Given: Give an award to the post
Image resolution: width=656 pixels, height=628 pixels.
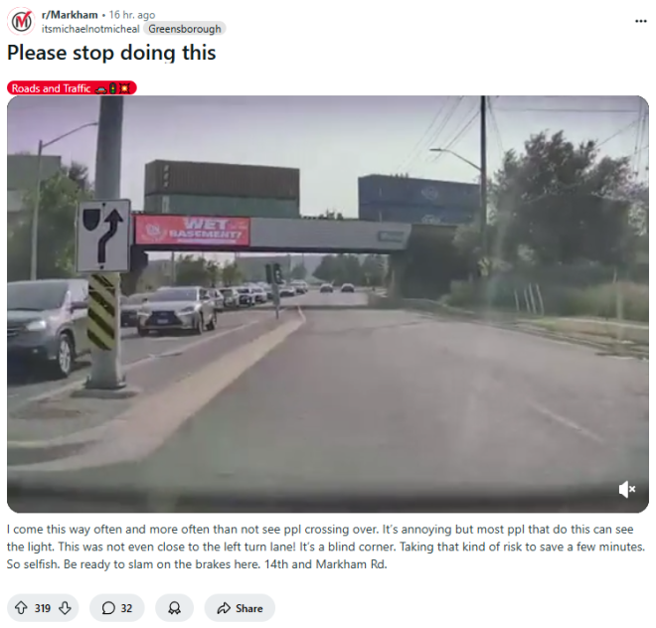Looking at the screenshot, I should click(x=175, y=607).
